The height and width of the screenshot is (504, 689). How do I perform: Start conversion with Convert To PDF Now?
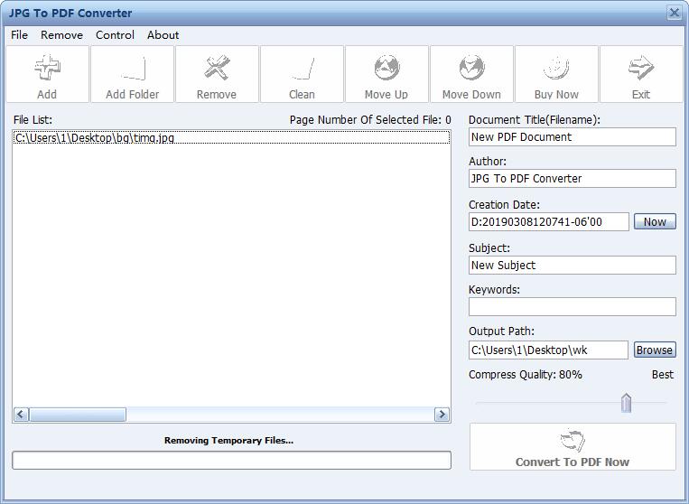pyautogui.click(x=573, y=447)
